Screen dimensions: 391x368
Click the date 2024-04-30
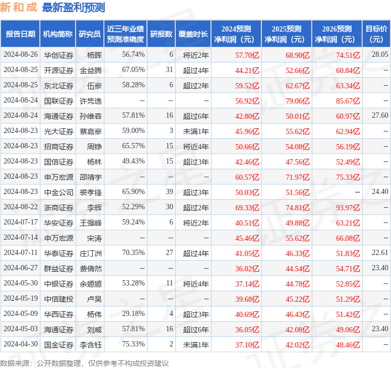pos(20,344)
